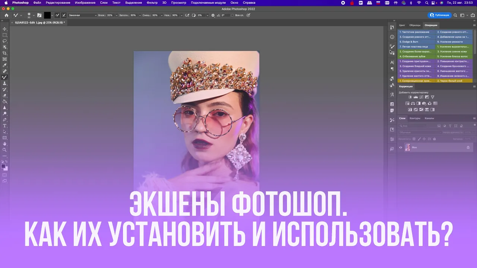Click the Публикация share button
This screenshot has height=268, width=477.
(440, 15)
